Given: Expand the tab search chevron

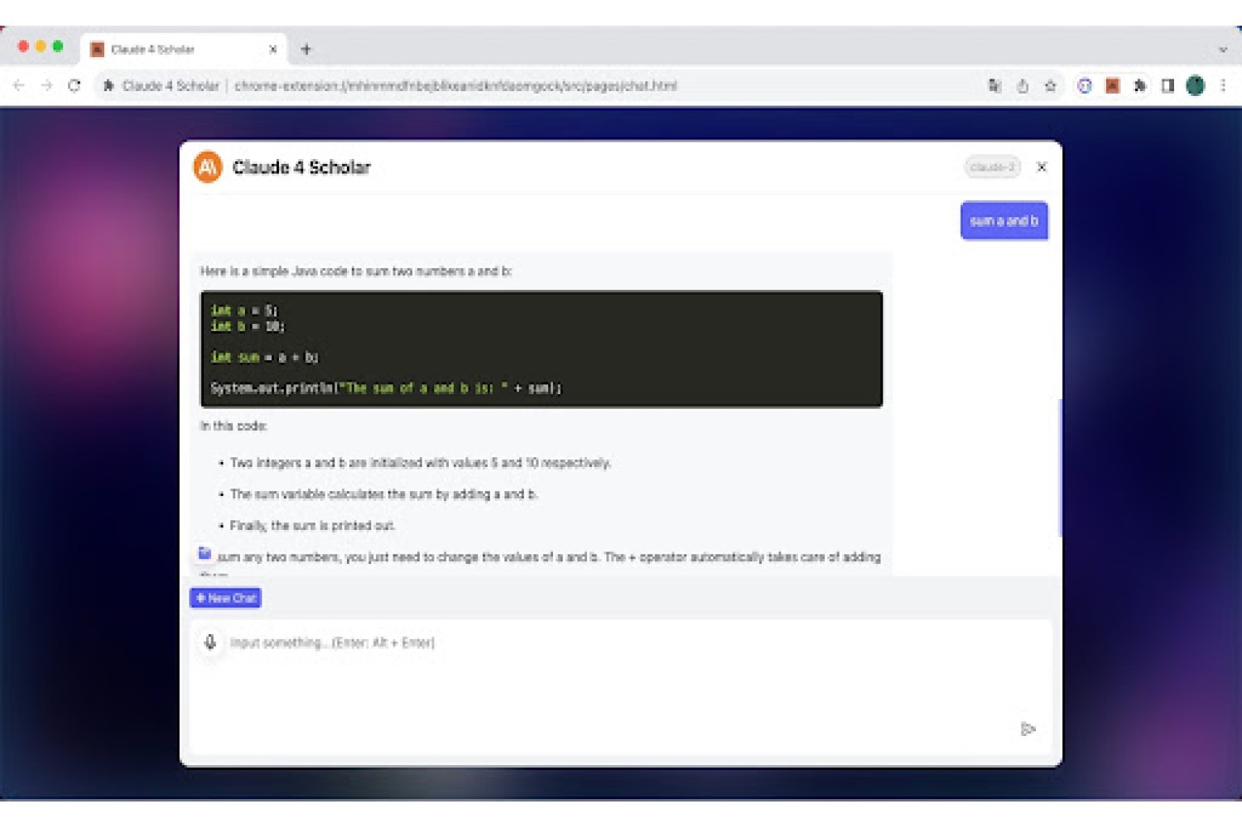Looking at the screenshot, I should coord(1223,50).
